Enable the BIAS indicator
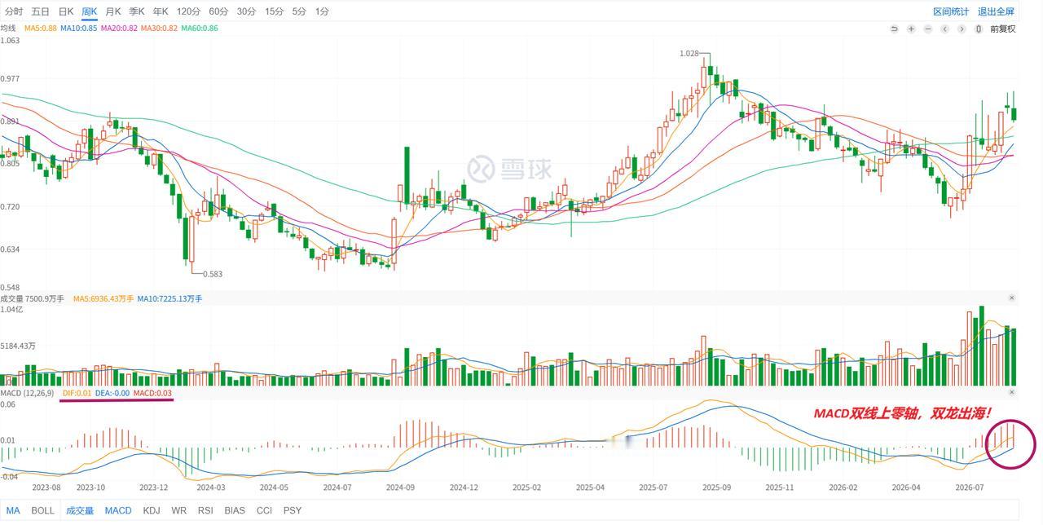This screenshot has width=1043, height=525. point(235,511)
